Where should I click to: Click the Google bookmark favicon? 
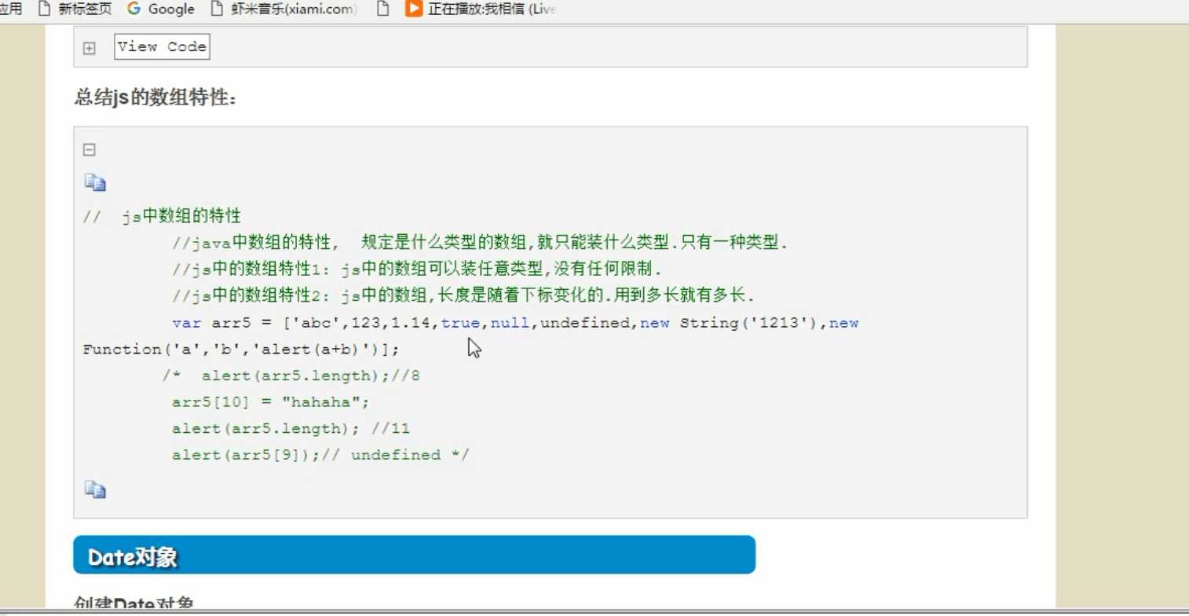click(134, 9)
